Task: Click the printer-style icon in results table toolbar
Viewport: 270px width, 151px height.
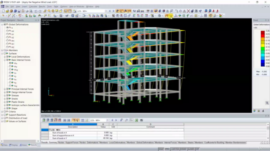Action: [142, 120]
